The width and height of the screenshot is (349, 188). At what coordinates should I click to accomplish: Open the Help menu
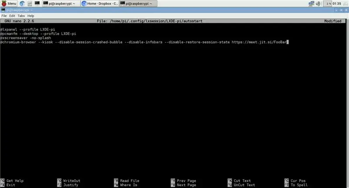[31, 16]
